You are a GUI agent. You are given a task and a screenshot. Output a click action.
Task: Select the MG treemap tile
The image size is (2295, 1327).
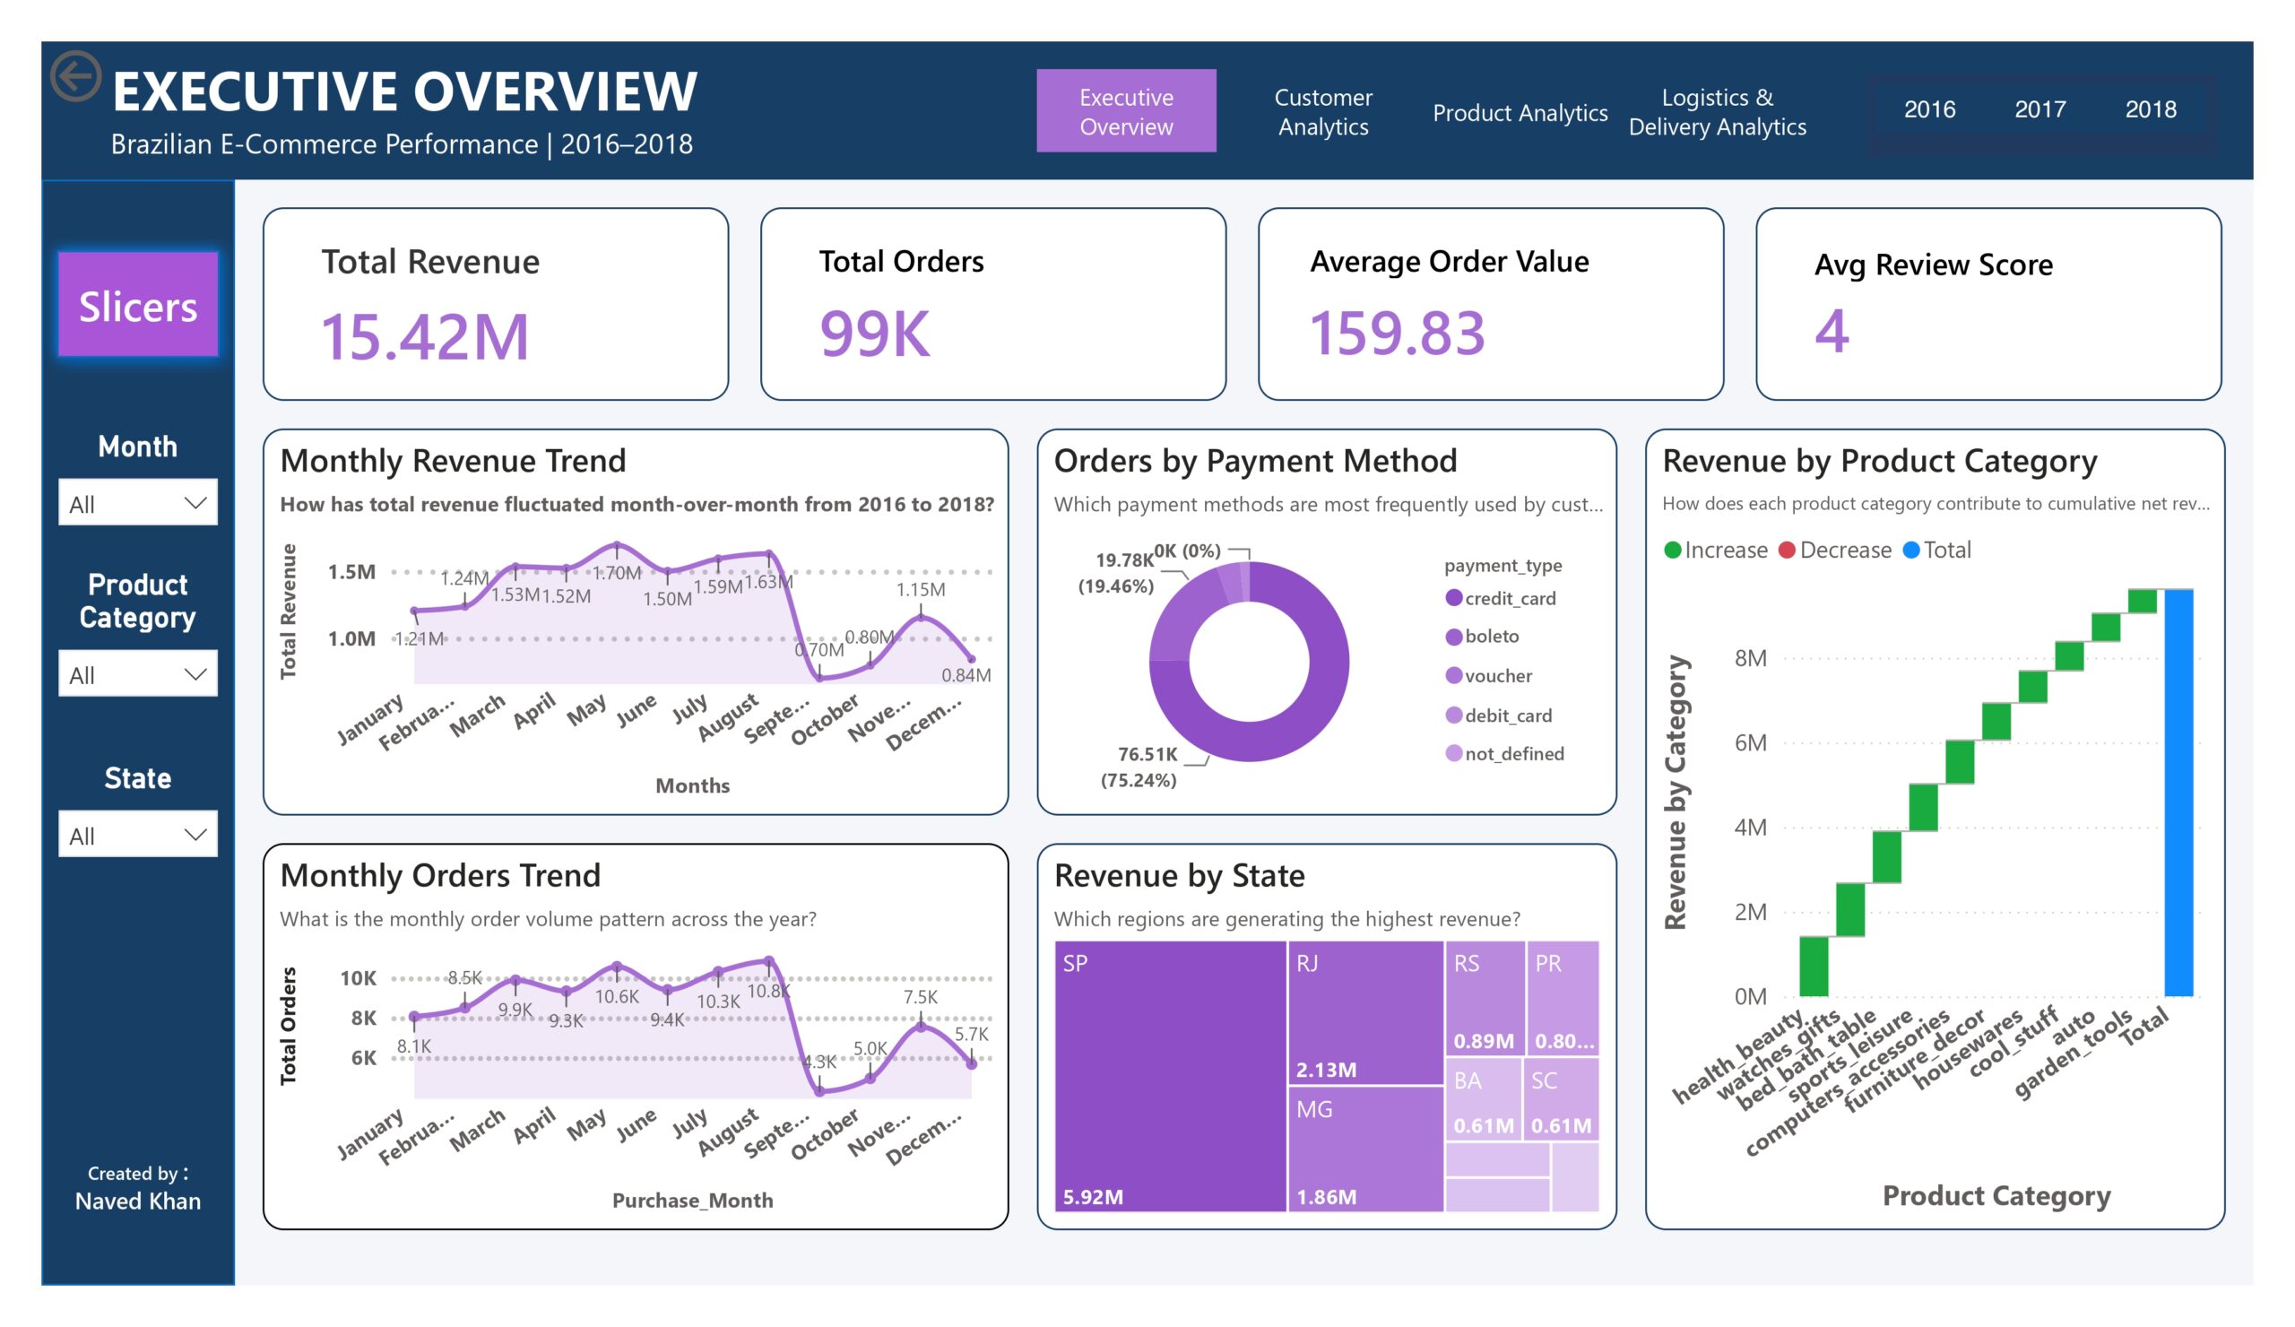1365,1149
